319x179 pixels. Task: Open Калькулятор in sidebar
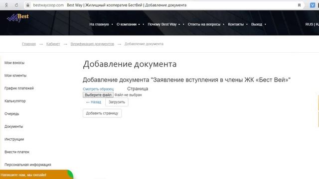pos(15,101)
